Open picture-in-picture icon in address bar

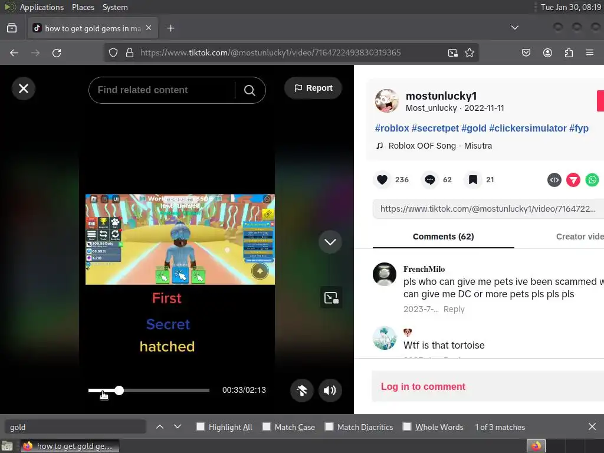pyautogui.click(x=452, y=52)
